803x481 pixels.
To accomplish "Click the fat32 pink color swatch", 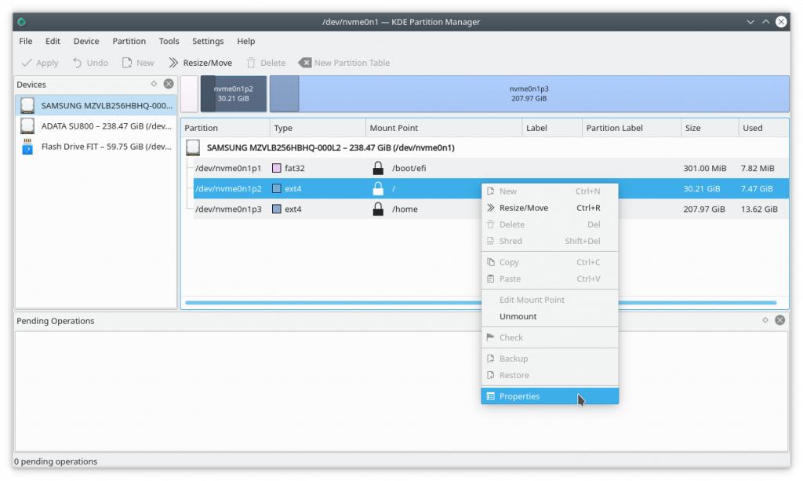I will point(277,168).
